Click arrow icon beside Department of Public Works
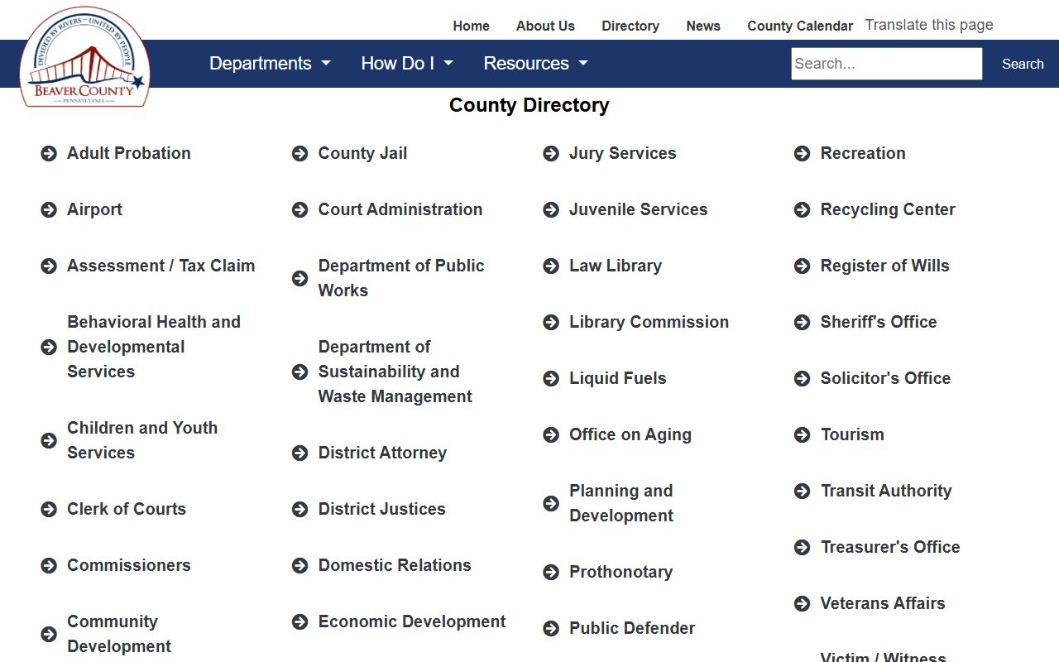This screenshot has height=662, width=1059. (x=299, y=278)
